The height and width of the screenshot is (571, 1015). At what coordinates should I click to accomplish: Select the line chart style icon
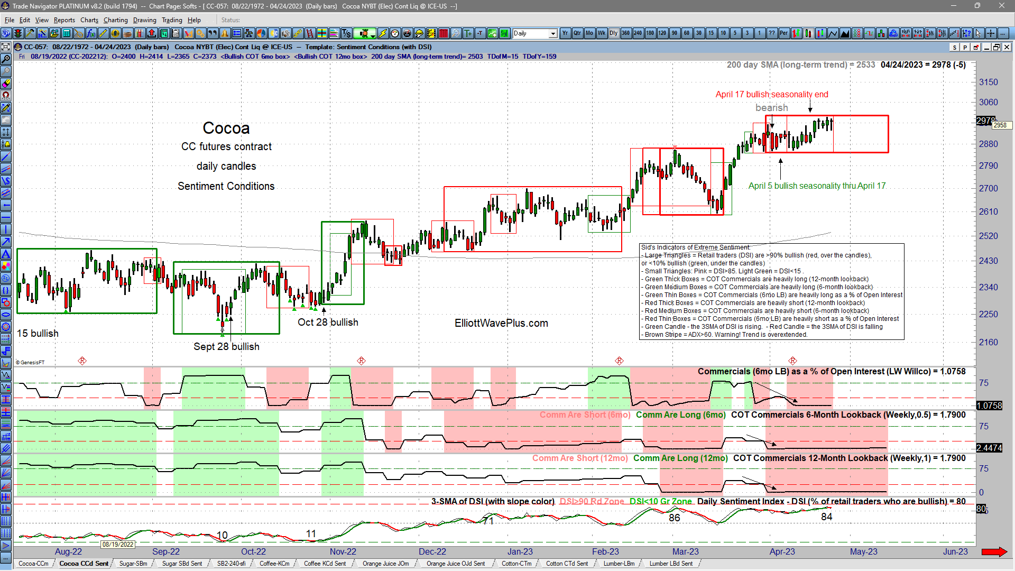tap(833, 33)
